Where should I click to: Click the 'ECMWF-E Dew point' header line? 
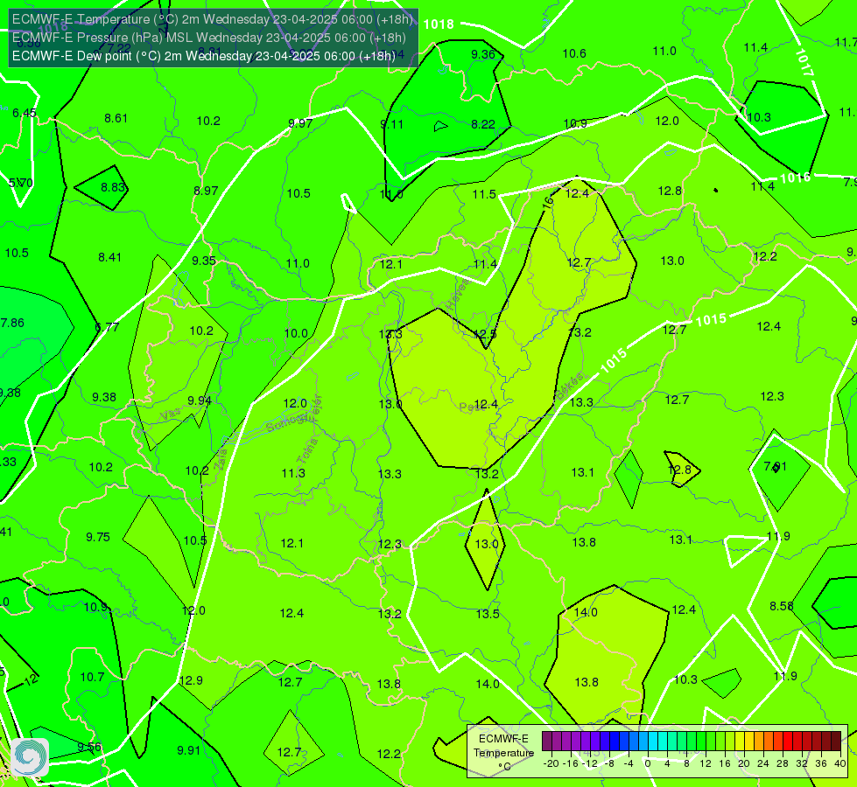tap(203, 56)
